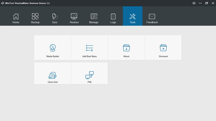The width and height of the screenshot is (216, 121).
Task: Click the MiniTool ShadowMaker logo icon
Action: click(x=3, y=3)
